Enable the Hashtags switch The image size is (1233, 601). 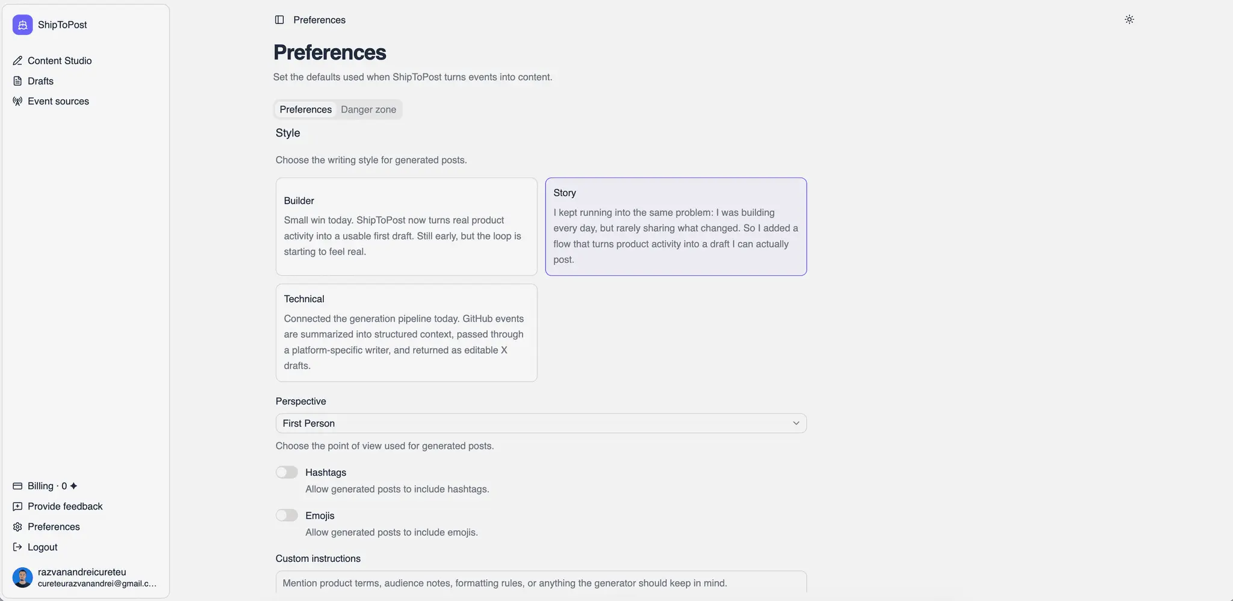(x=287, y=472)
